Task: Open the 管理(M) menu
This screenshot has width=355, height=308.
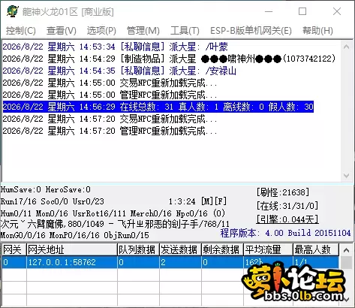Action: click(143, 31)
